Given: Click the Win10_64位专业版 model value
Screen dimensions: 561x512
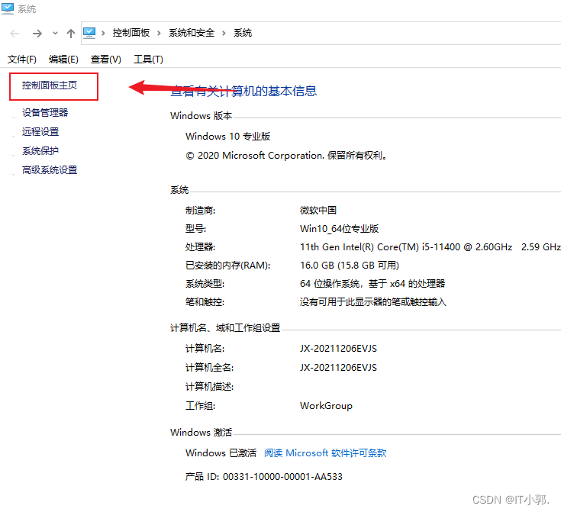Looking at the screenshot, I should tap(339, 229).
